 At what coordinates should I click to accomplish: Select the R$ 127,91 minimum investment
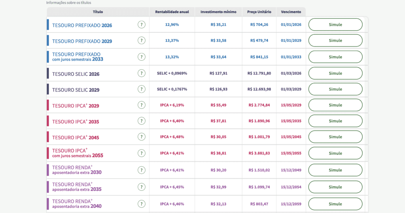[x=218, y=73]
